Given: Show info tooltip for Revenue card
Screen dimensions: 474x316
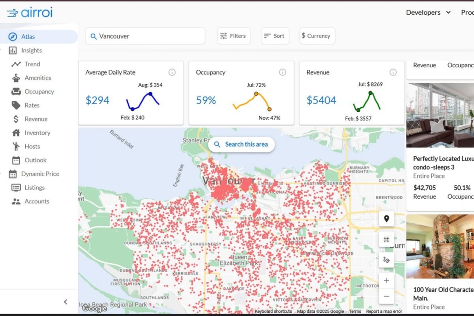Looking at the screenshot, I should [393, 72].
